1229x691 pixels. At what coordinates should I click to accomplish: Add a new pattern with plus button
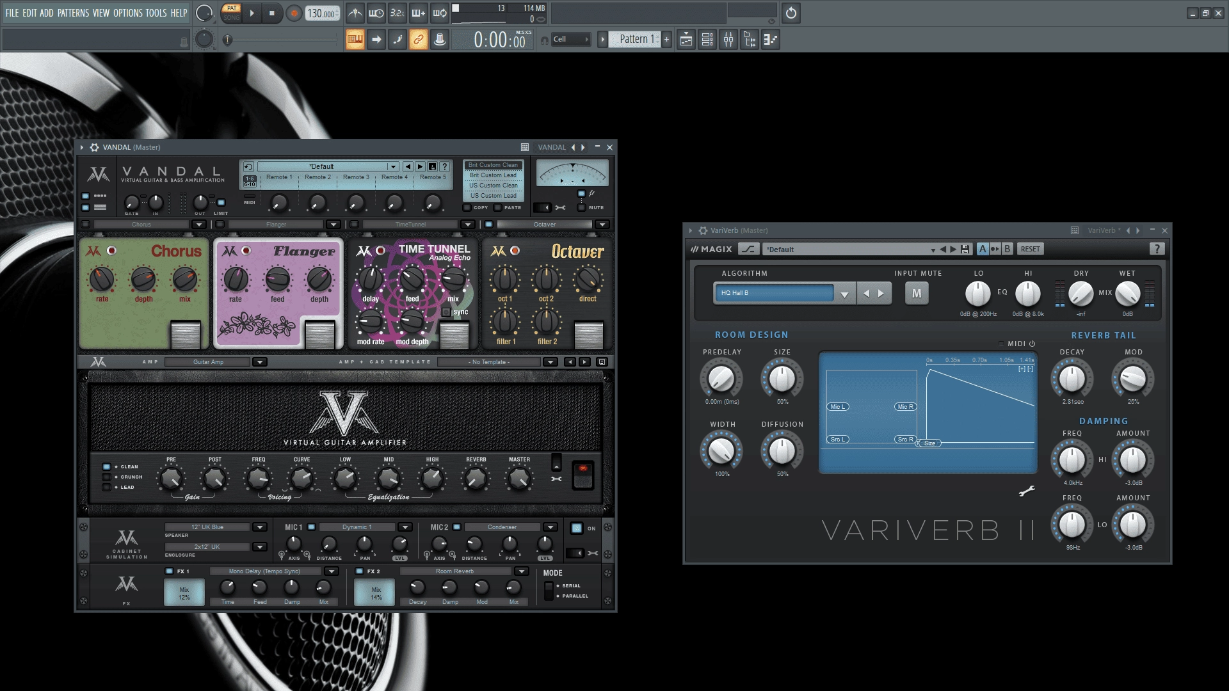(x=666, y=40)
